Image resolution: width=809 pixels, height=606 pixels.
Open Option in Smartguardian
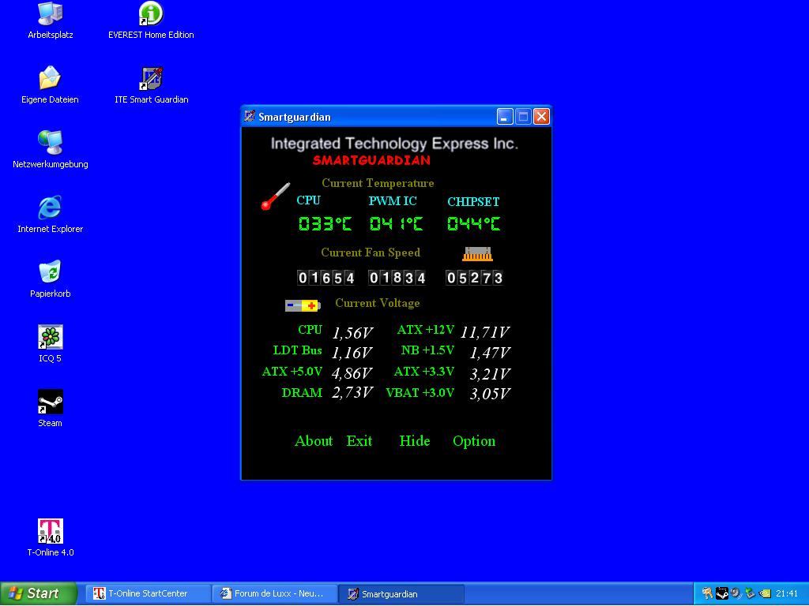point(474,442)
